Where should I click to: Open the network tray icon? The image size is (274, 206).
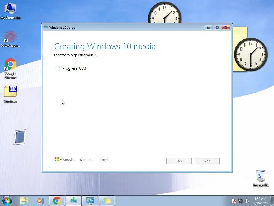(x=241, y=201)
